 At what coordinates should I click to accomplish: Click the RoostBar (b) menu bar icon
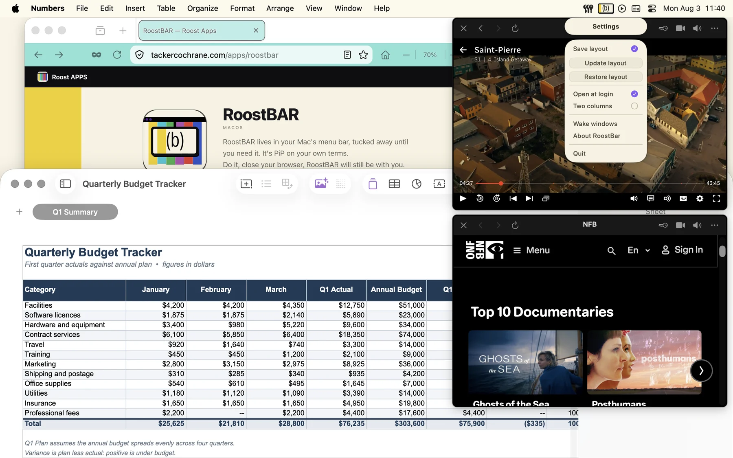point(606,8)
